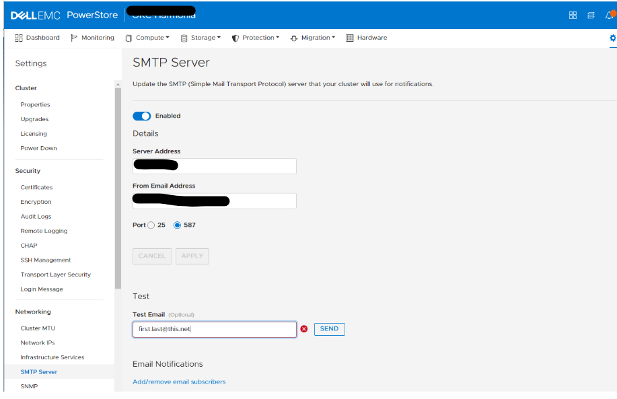This screenshot has height=399, width=617.
Task: Disable the SMTP Enabled toggle
Action: [142, 116]
